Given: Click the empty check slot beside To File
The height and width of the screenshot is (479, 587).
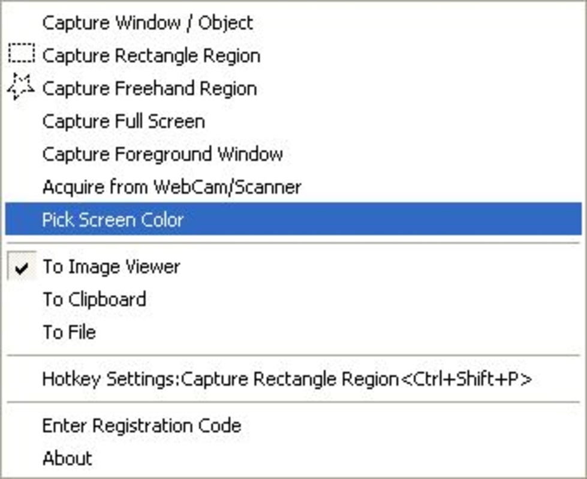Looking at the screenshot, I should point(23,332).
